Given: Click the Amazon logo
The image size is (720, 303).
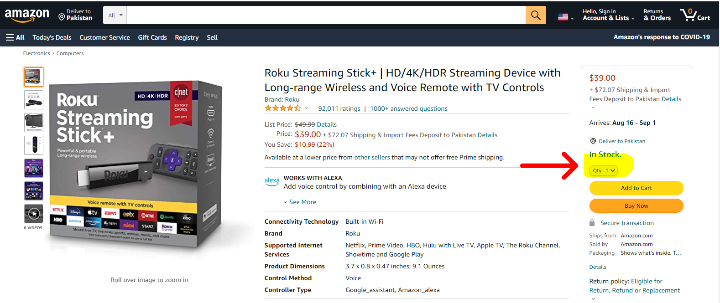Looking at the screenshot, I should coord(27,15).
